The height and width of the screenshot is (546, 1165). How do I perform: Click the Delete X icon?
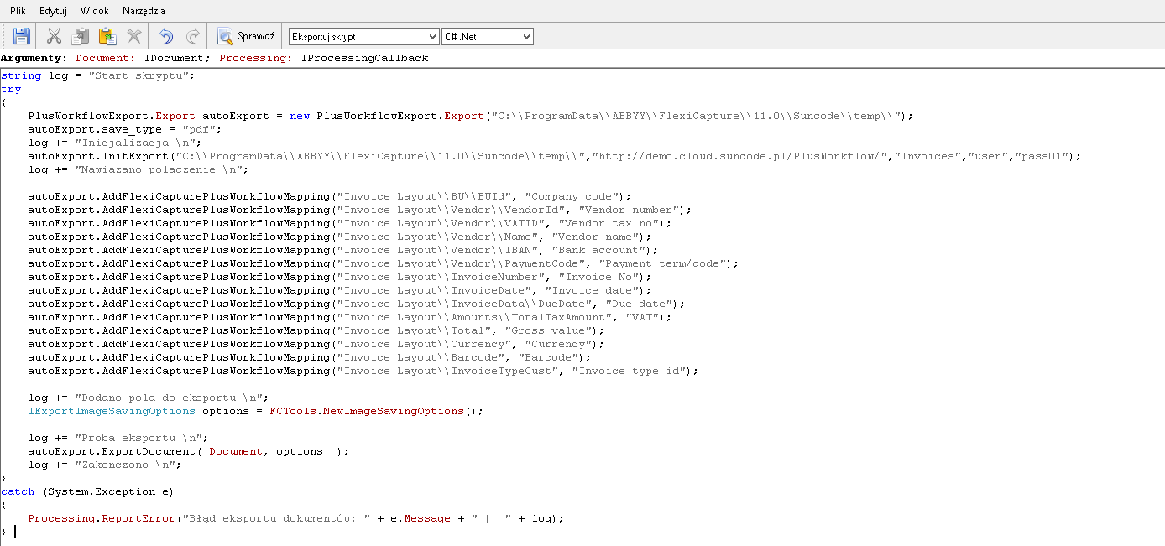coord(133,36)
